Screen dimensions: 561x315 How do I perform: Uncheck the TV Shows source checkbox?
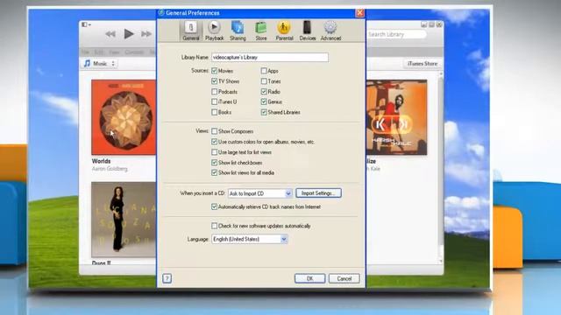[x=214, y=81]
